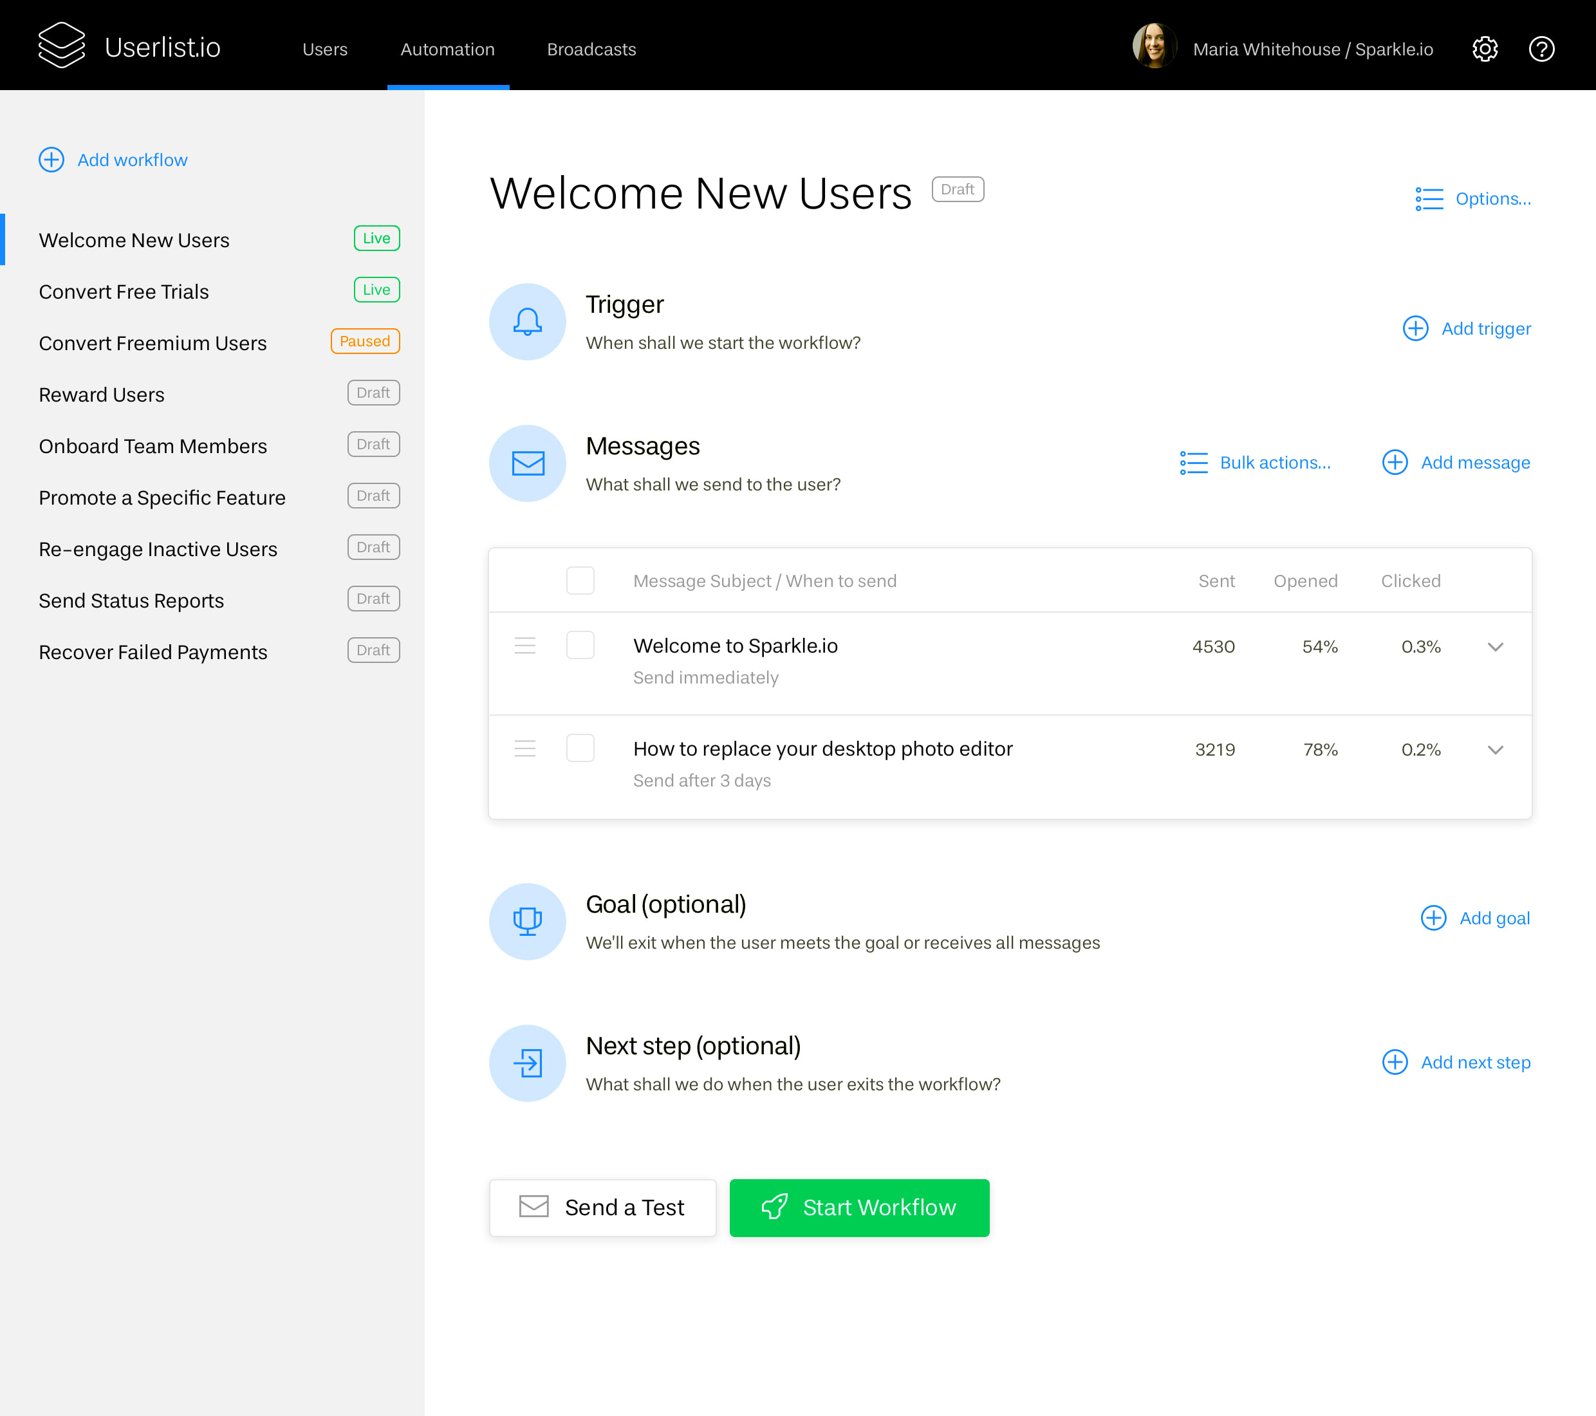Image resolution: width=1596 pixels, height=1416 pixels.
Task: Click the Start Workflow button
Action: (859, 1207)
